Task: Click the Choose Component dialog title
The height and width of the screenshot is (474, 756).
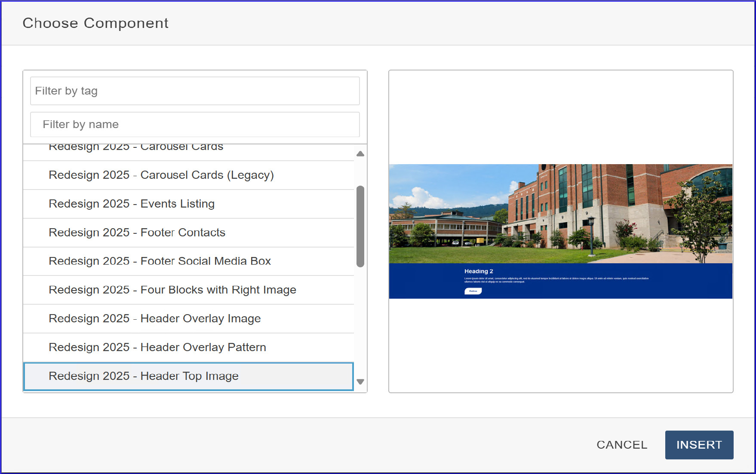Action: (x=95, y=23)
